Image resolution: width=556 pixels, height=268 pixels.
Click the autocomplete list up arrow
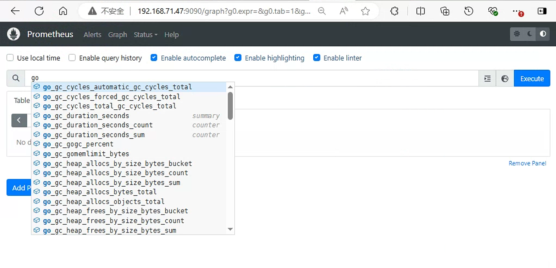(x=230, y=87)
